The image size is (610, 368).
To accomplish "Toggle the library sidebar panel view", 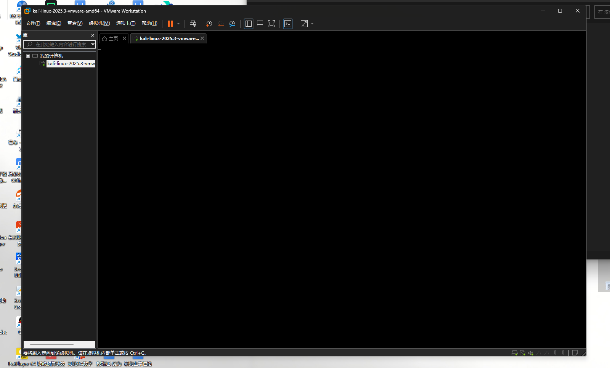I will 249,24.
